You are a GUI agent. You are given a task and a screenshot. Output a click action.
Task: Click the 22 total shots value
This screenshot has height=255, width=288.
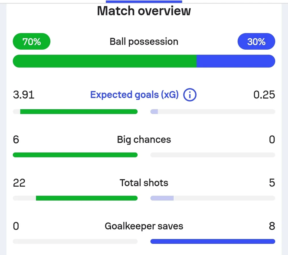(x=19, y=183)
